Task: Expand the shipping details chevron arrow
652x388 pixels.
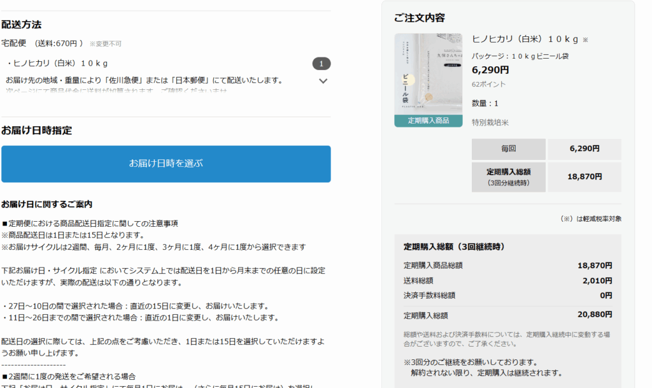Action: coord(323,81)
